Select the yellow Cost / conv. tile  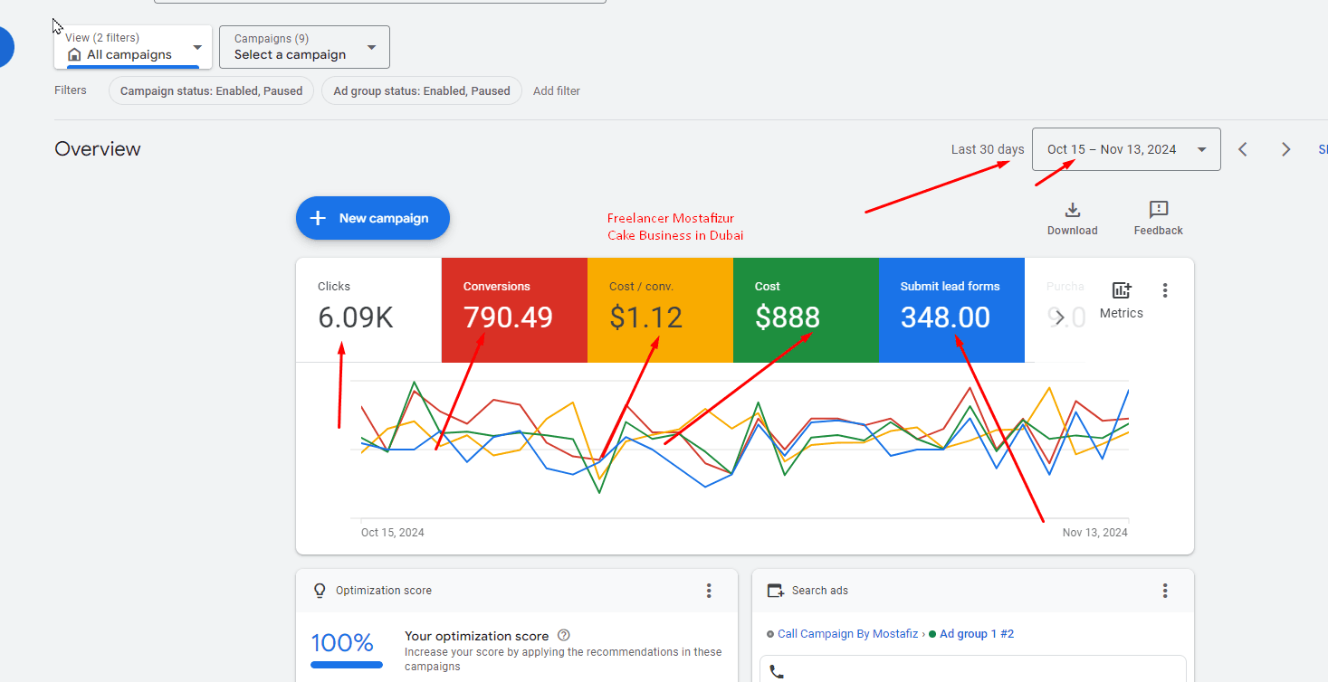point(660,309)
